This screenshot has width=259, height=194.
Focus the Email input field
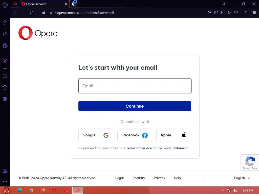(x=135, y=86)
